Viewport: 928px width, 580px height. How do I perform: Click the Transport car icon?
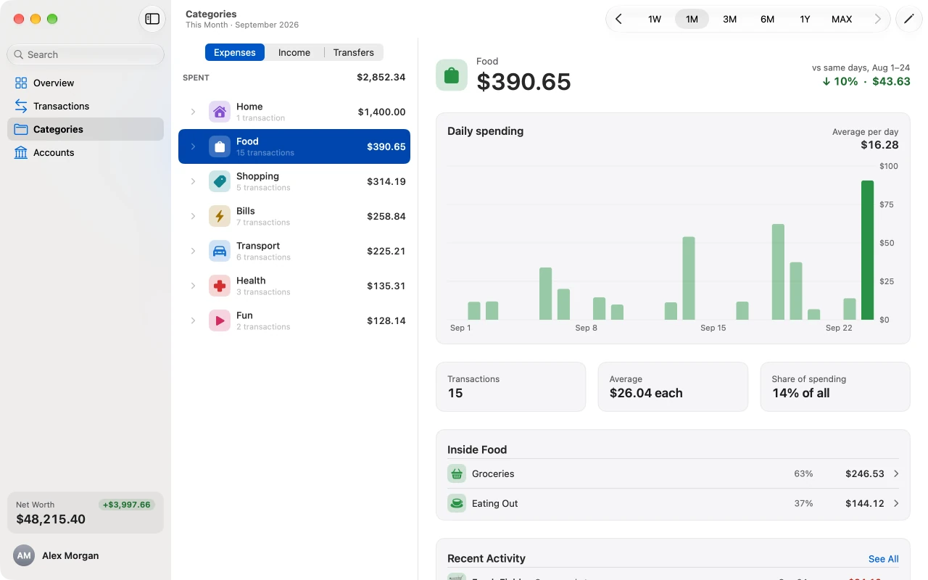[220, 251]
